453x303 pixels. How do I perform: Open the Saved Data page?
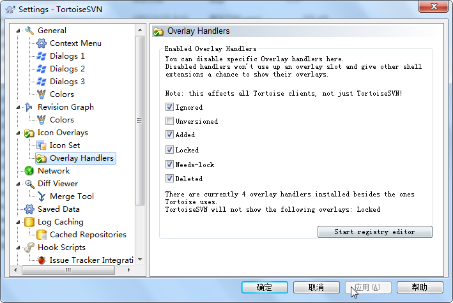point(59,209)
